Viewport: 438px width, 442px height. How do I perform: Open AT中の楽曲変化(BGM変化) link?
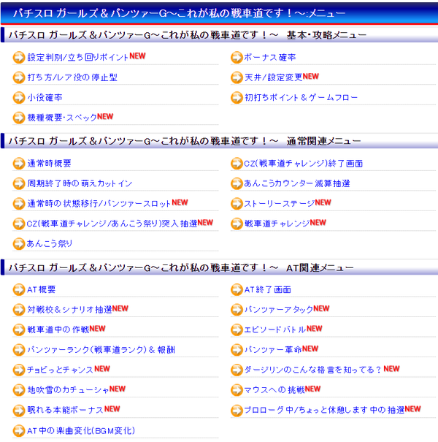click(x=81, y=430)
